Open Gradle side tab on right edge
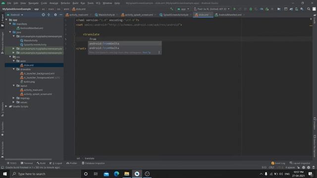 (x=315, y=19)
